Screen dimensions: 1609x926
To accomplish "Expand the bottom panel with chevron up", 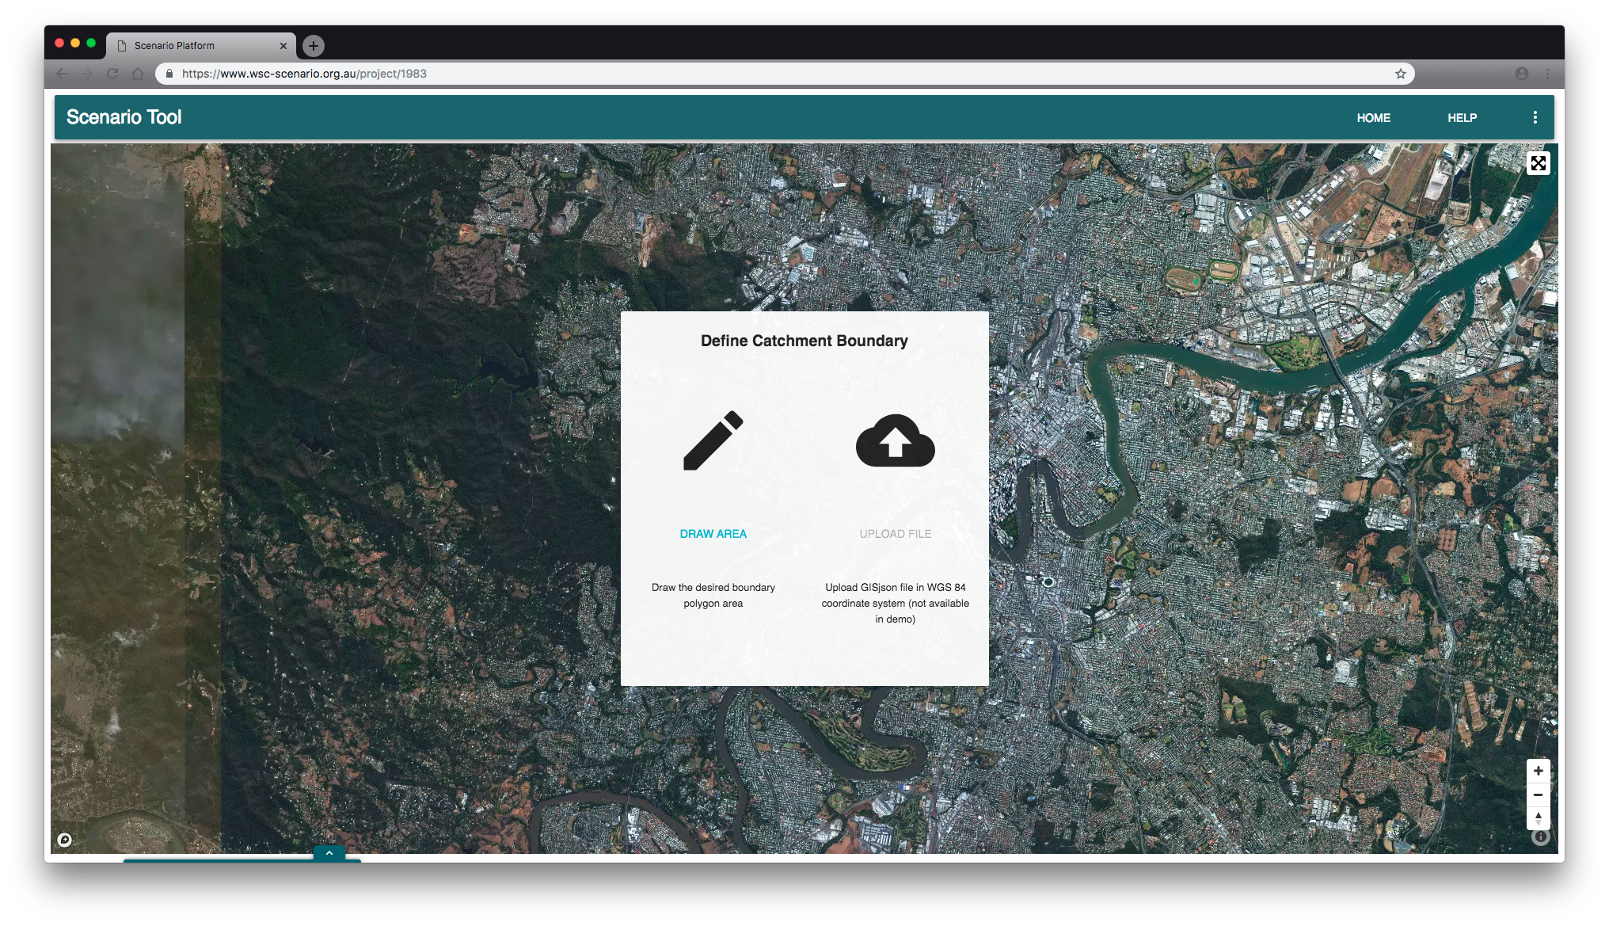I will point(329,853).
